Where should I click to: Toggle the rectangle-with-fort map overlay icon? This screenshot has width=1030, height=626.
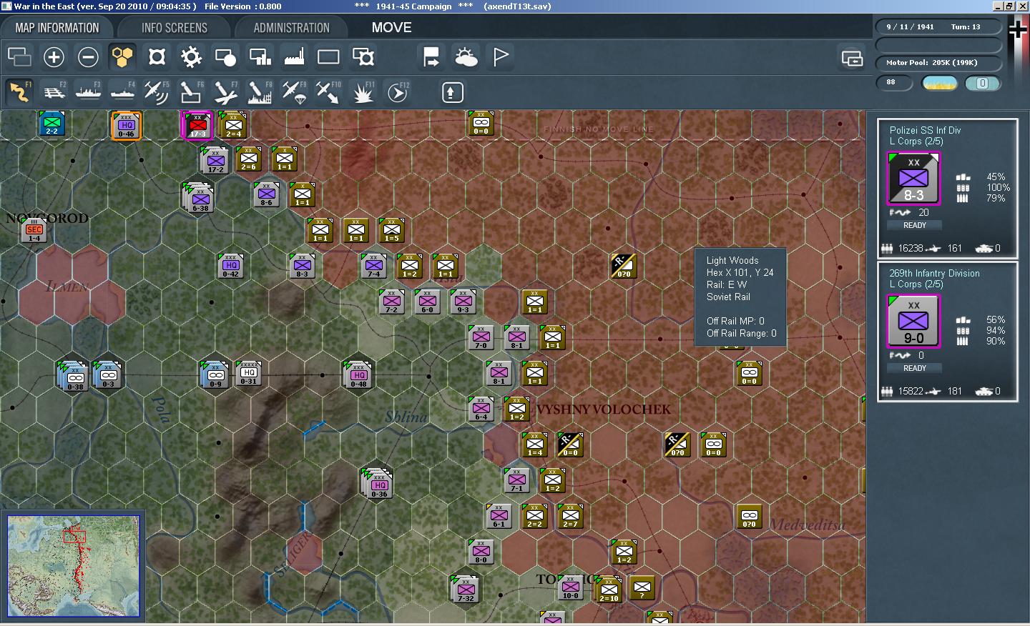(x=363, y=56)
